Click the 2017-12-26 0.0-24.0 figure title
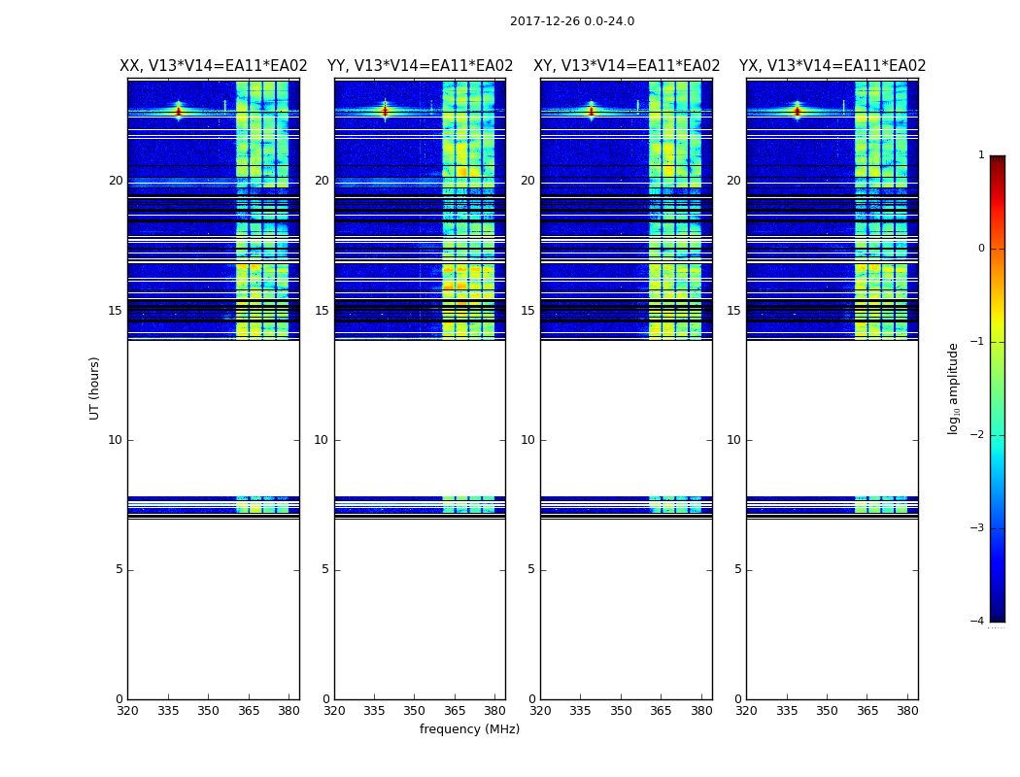Viewport: 1020px width, 777px height. coord(572,21)
